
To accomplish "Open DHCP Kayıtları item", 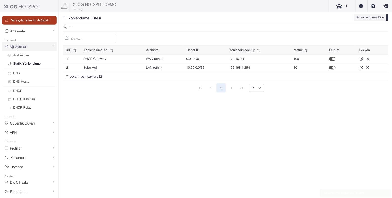I will 24,99.
